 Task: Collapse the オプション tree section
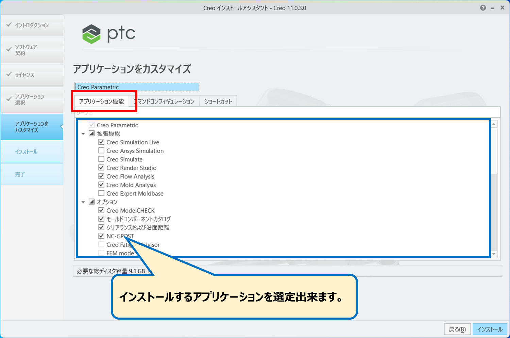point(83,202)
